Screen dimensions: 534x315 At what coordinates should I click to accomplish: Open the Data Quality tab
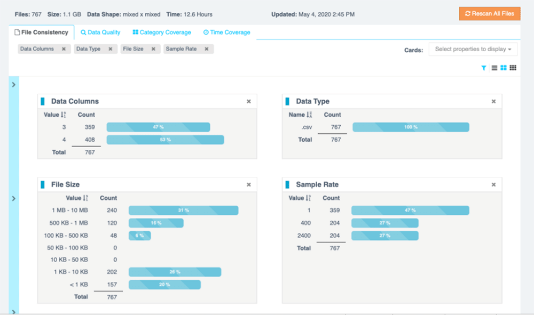(x=100, y=33)
